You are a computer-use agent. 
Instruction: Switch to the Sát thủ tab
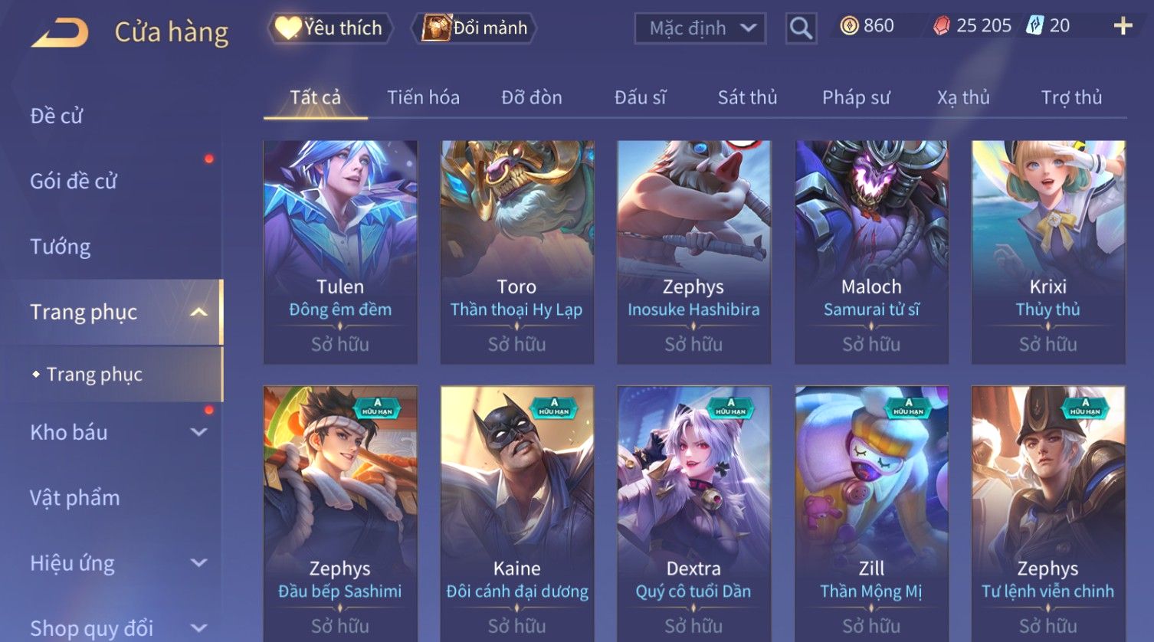tap(747, 97)
